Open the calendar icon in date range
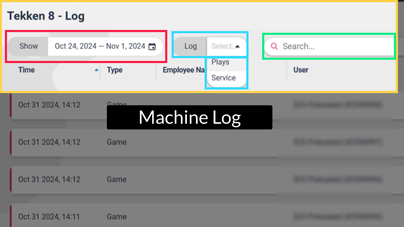 152,47
